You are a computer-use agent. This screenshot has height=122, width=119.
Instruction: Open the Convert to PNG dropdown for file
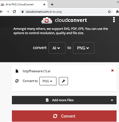(48, 81)
